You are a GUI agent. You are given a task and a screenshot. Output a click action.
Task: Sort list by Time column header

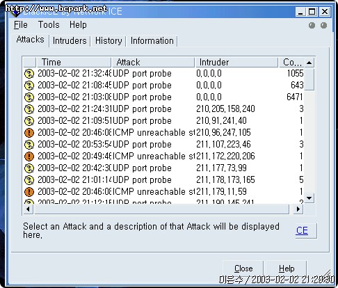pyautogui.click(x=74, y=62)
